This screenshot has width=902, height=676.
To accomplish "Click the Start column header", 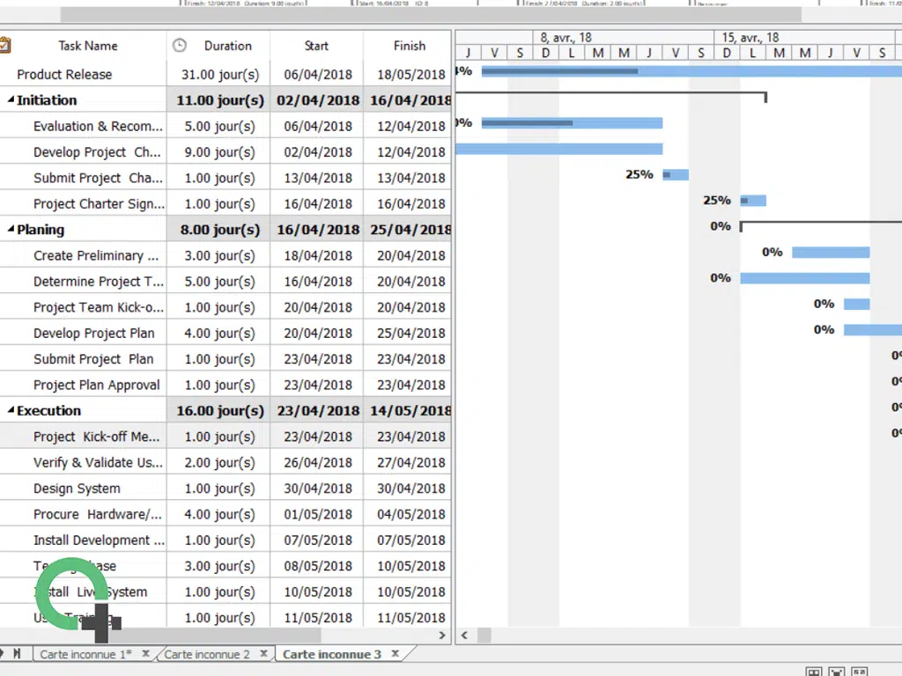I will click(x=316, y=46).
